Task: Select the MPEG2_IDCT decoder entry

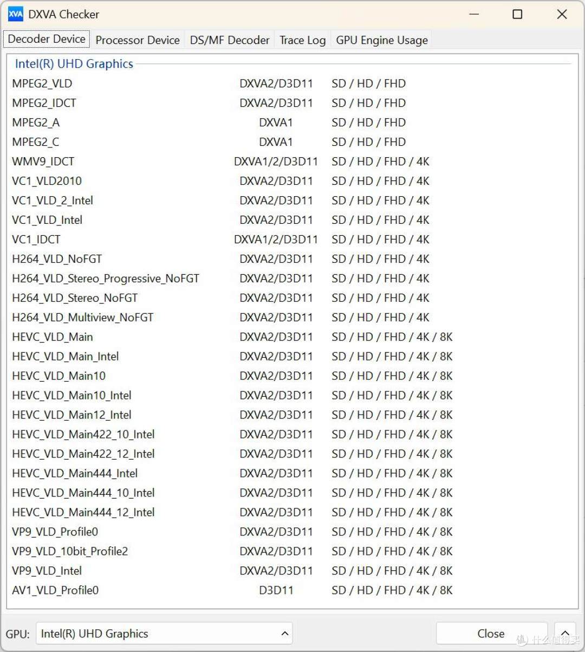Action: [291, 103]
